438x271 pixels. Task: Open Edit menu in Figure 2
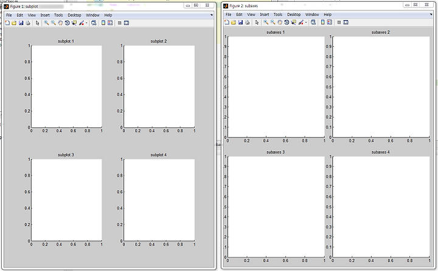pos(239,15)
